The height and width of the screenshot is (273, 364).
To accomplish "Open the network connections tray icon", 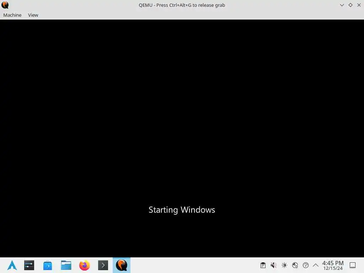I will (x=295, y=265).
